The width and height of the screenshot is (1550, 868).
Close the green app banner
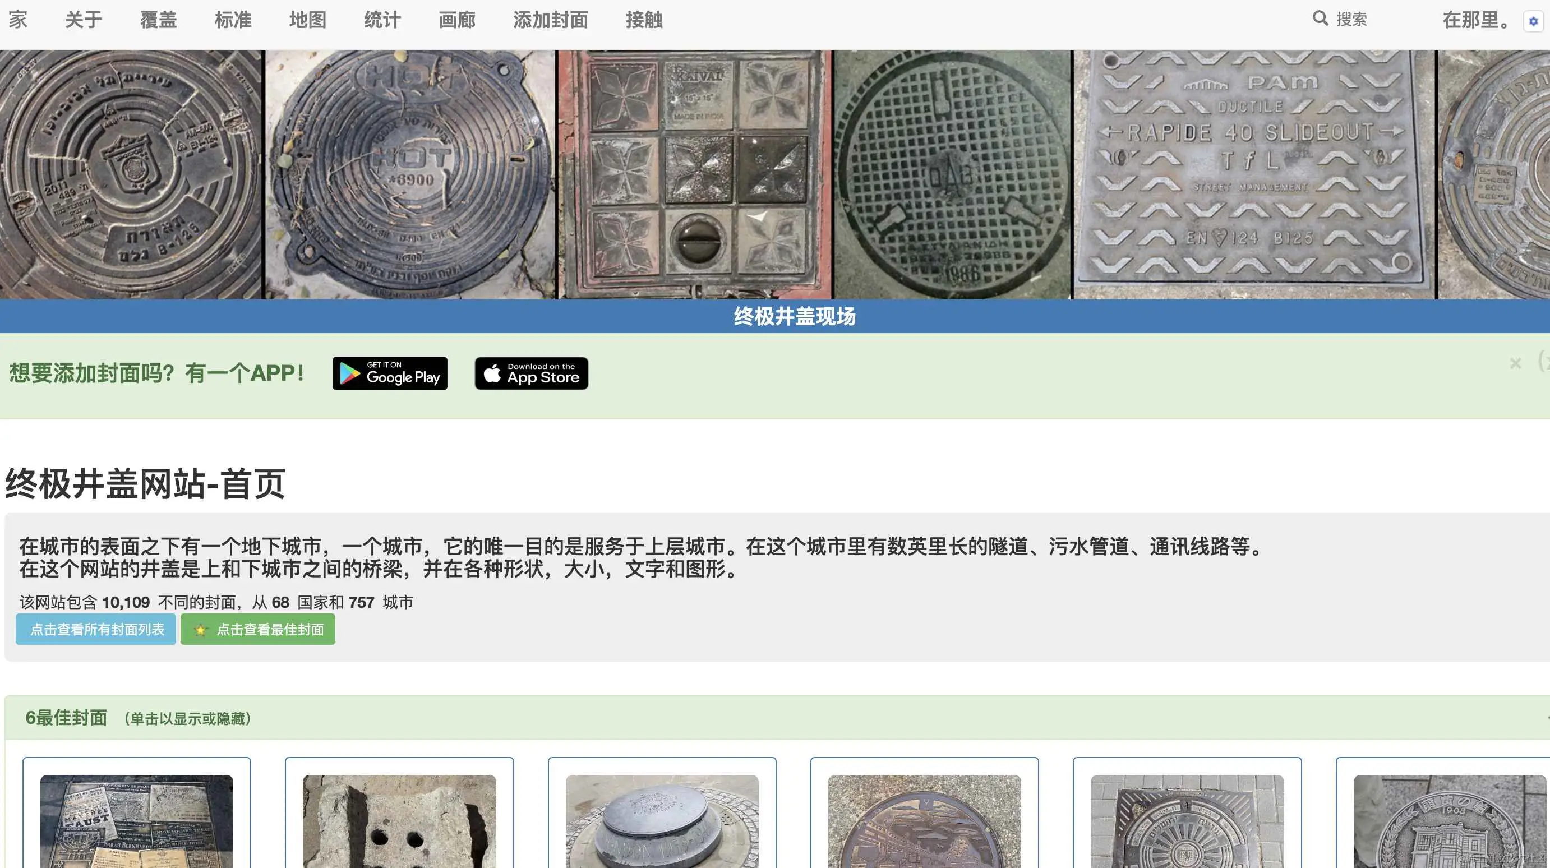(1515, 363)
